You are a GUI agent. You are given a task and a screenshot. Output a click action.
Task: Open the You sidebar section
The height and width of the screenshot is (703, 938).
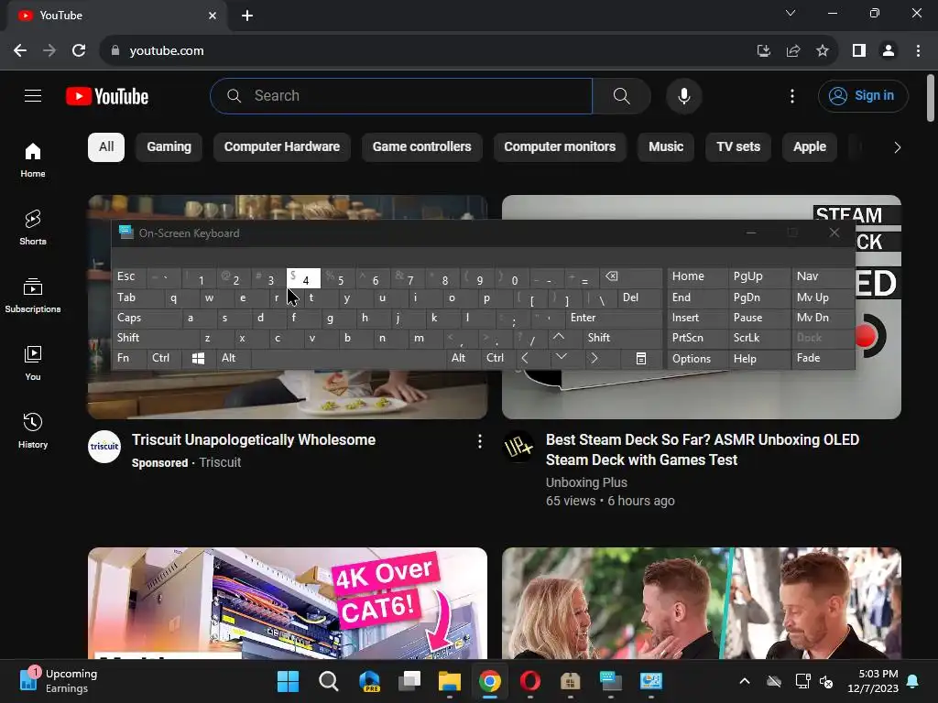[33, 362]
